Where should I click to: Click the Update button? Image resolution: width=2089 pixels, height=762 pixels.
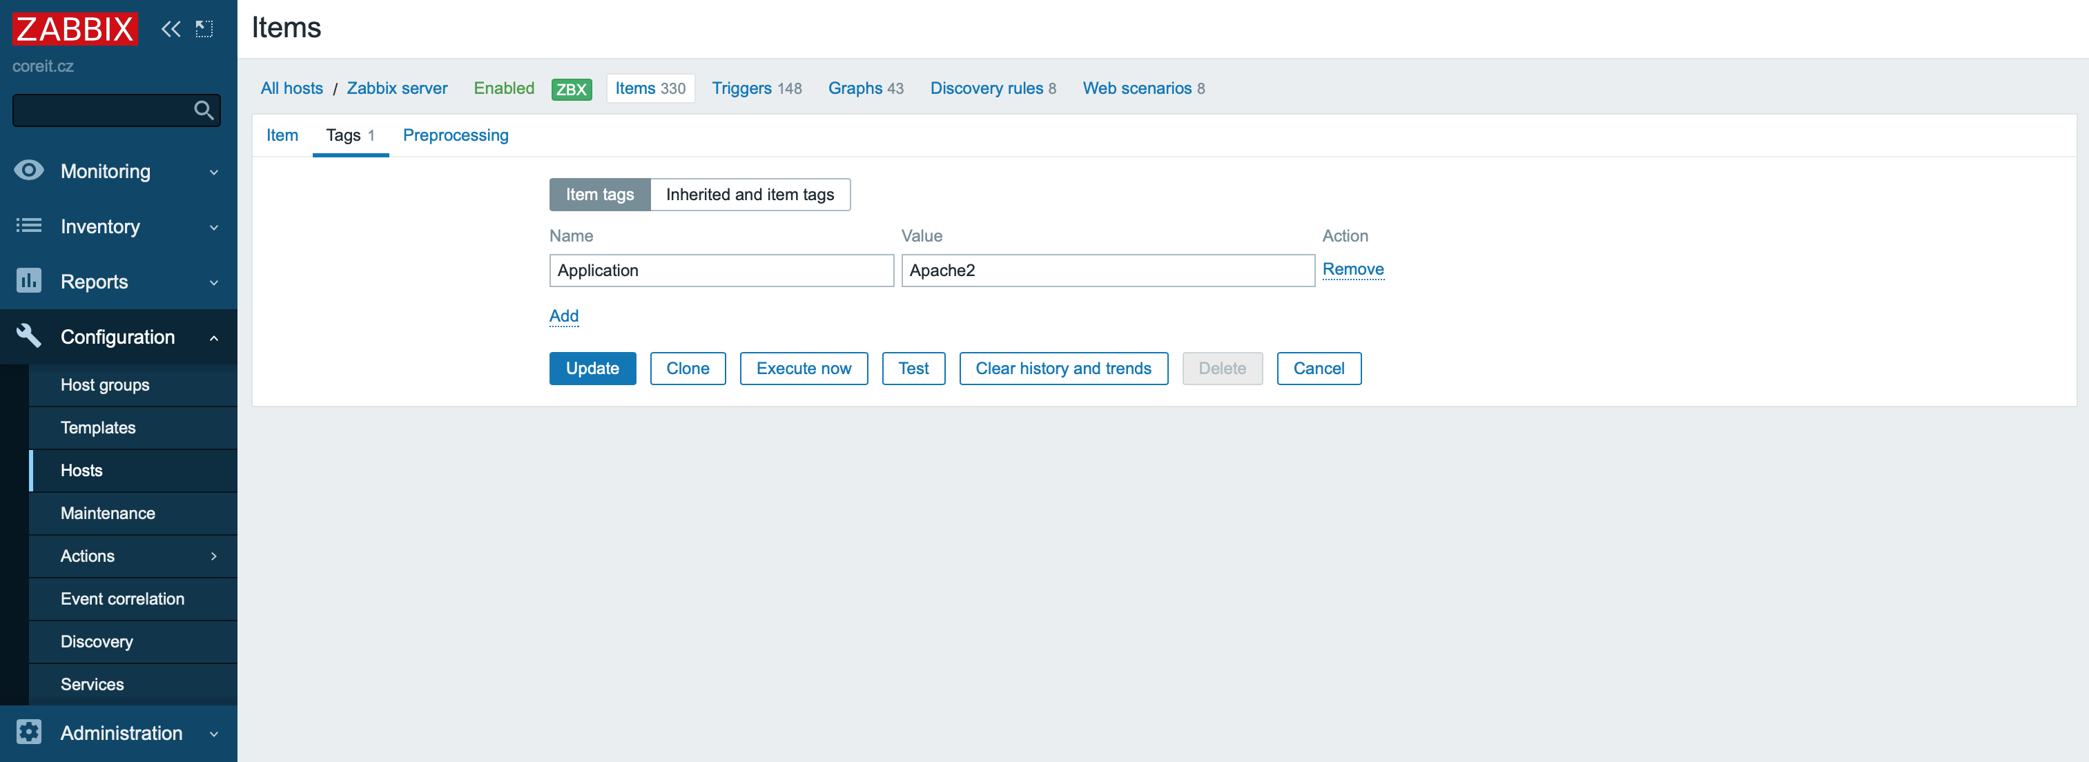click(x=593, y=369)
